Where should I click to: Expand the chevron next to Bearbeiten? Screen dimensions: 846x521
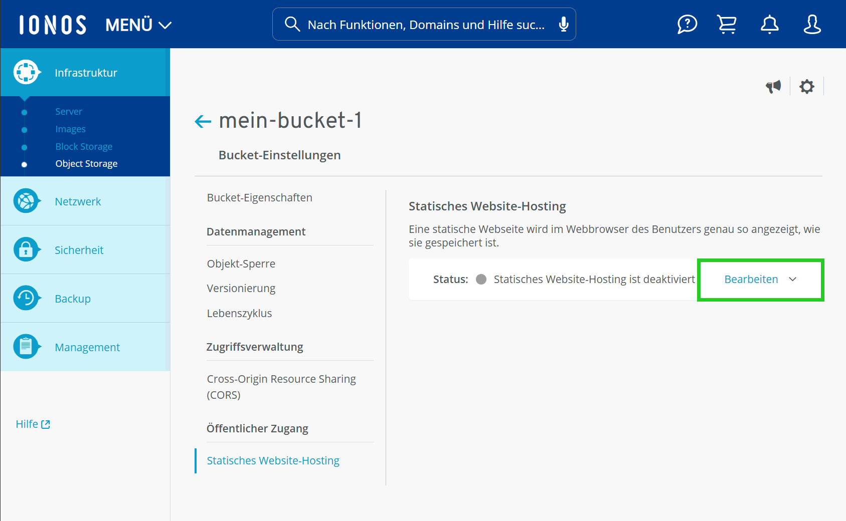point(792,280)
